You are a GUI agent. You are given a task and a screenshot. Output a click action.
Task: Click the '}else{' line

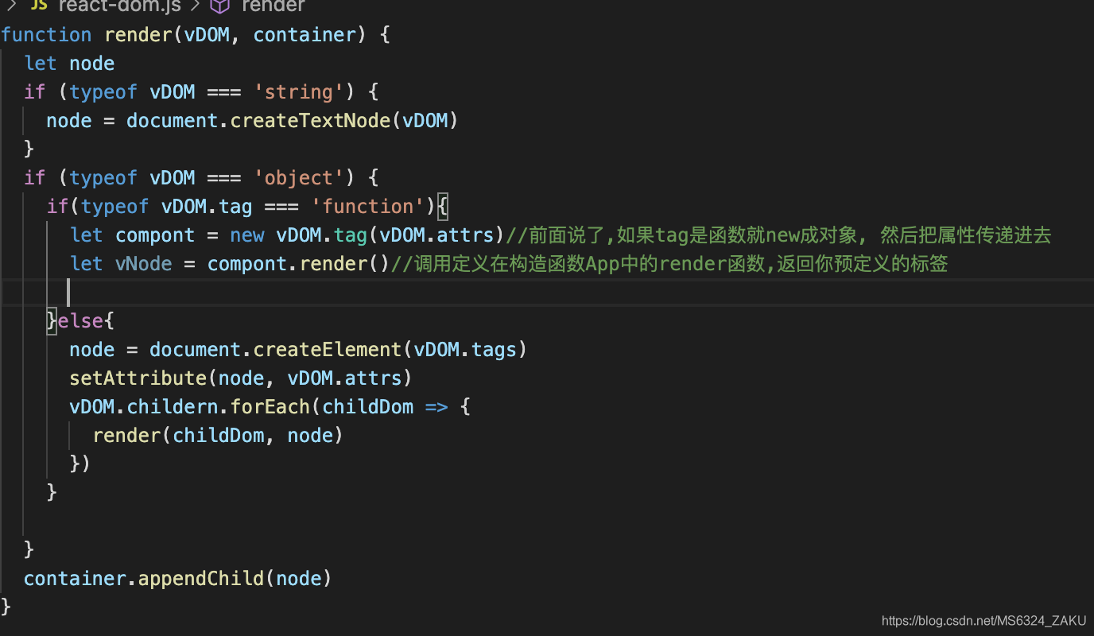point(81,321)
